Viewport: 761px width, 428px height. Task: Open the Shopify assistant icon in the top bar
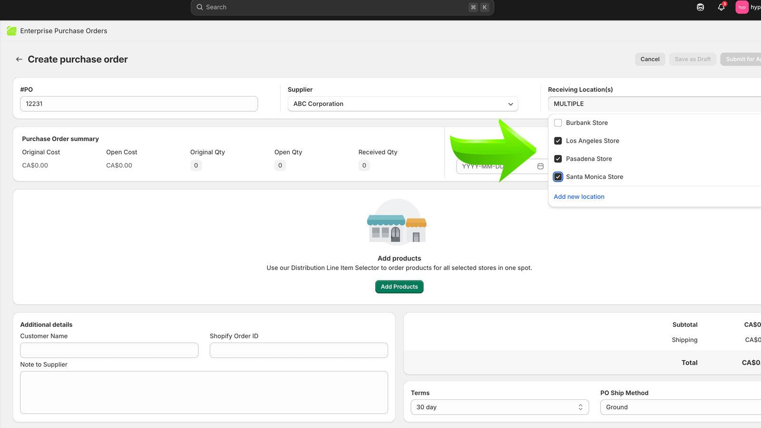coord(700,7)
